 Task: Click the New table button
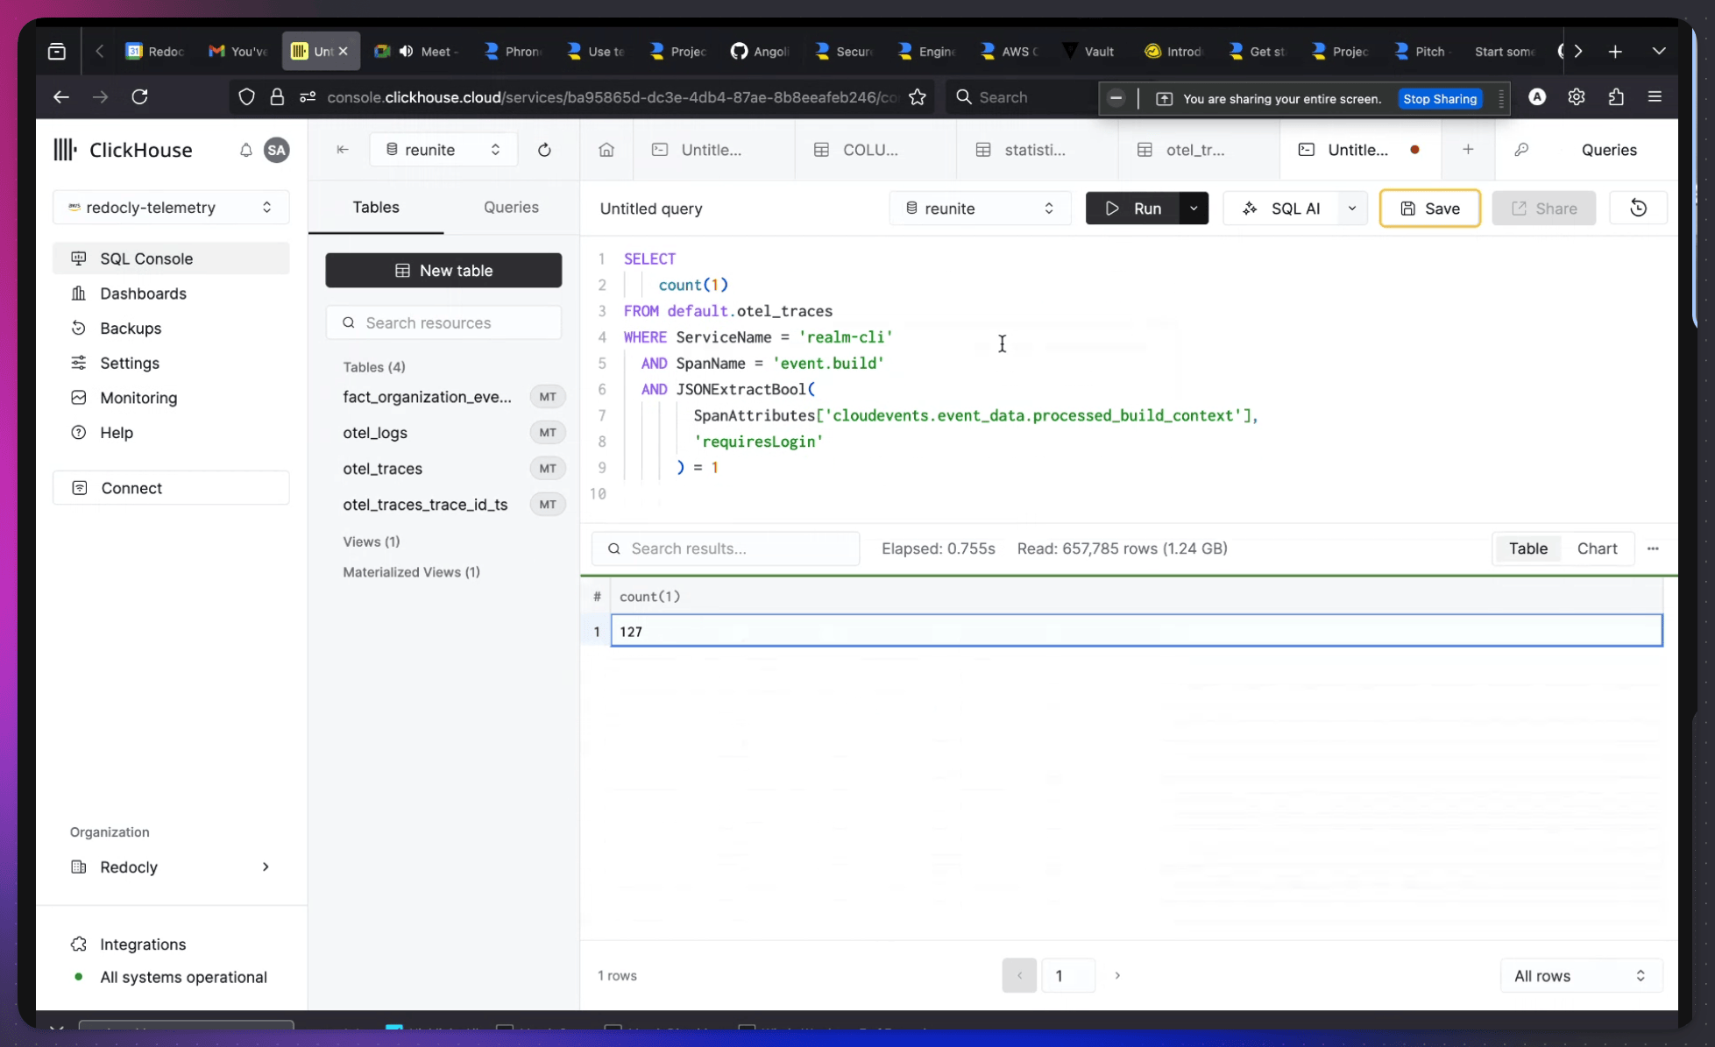coord(443,270)
